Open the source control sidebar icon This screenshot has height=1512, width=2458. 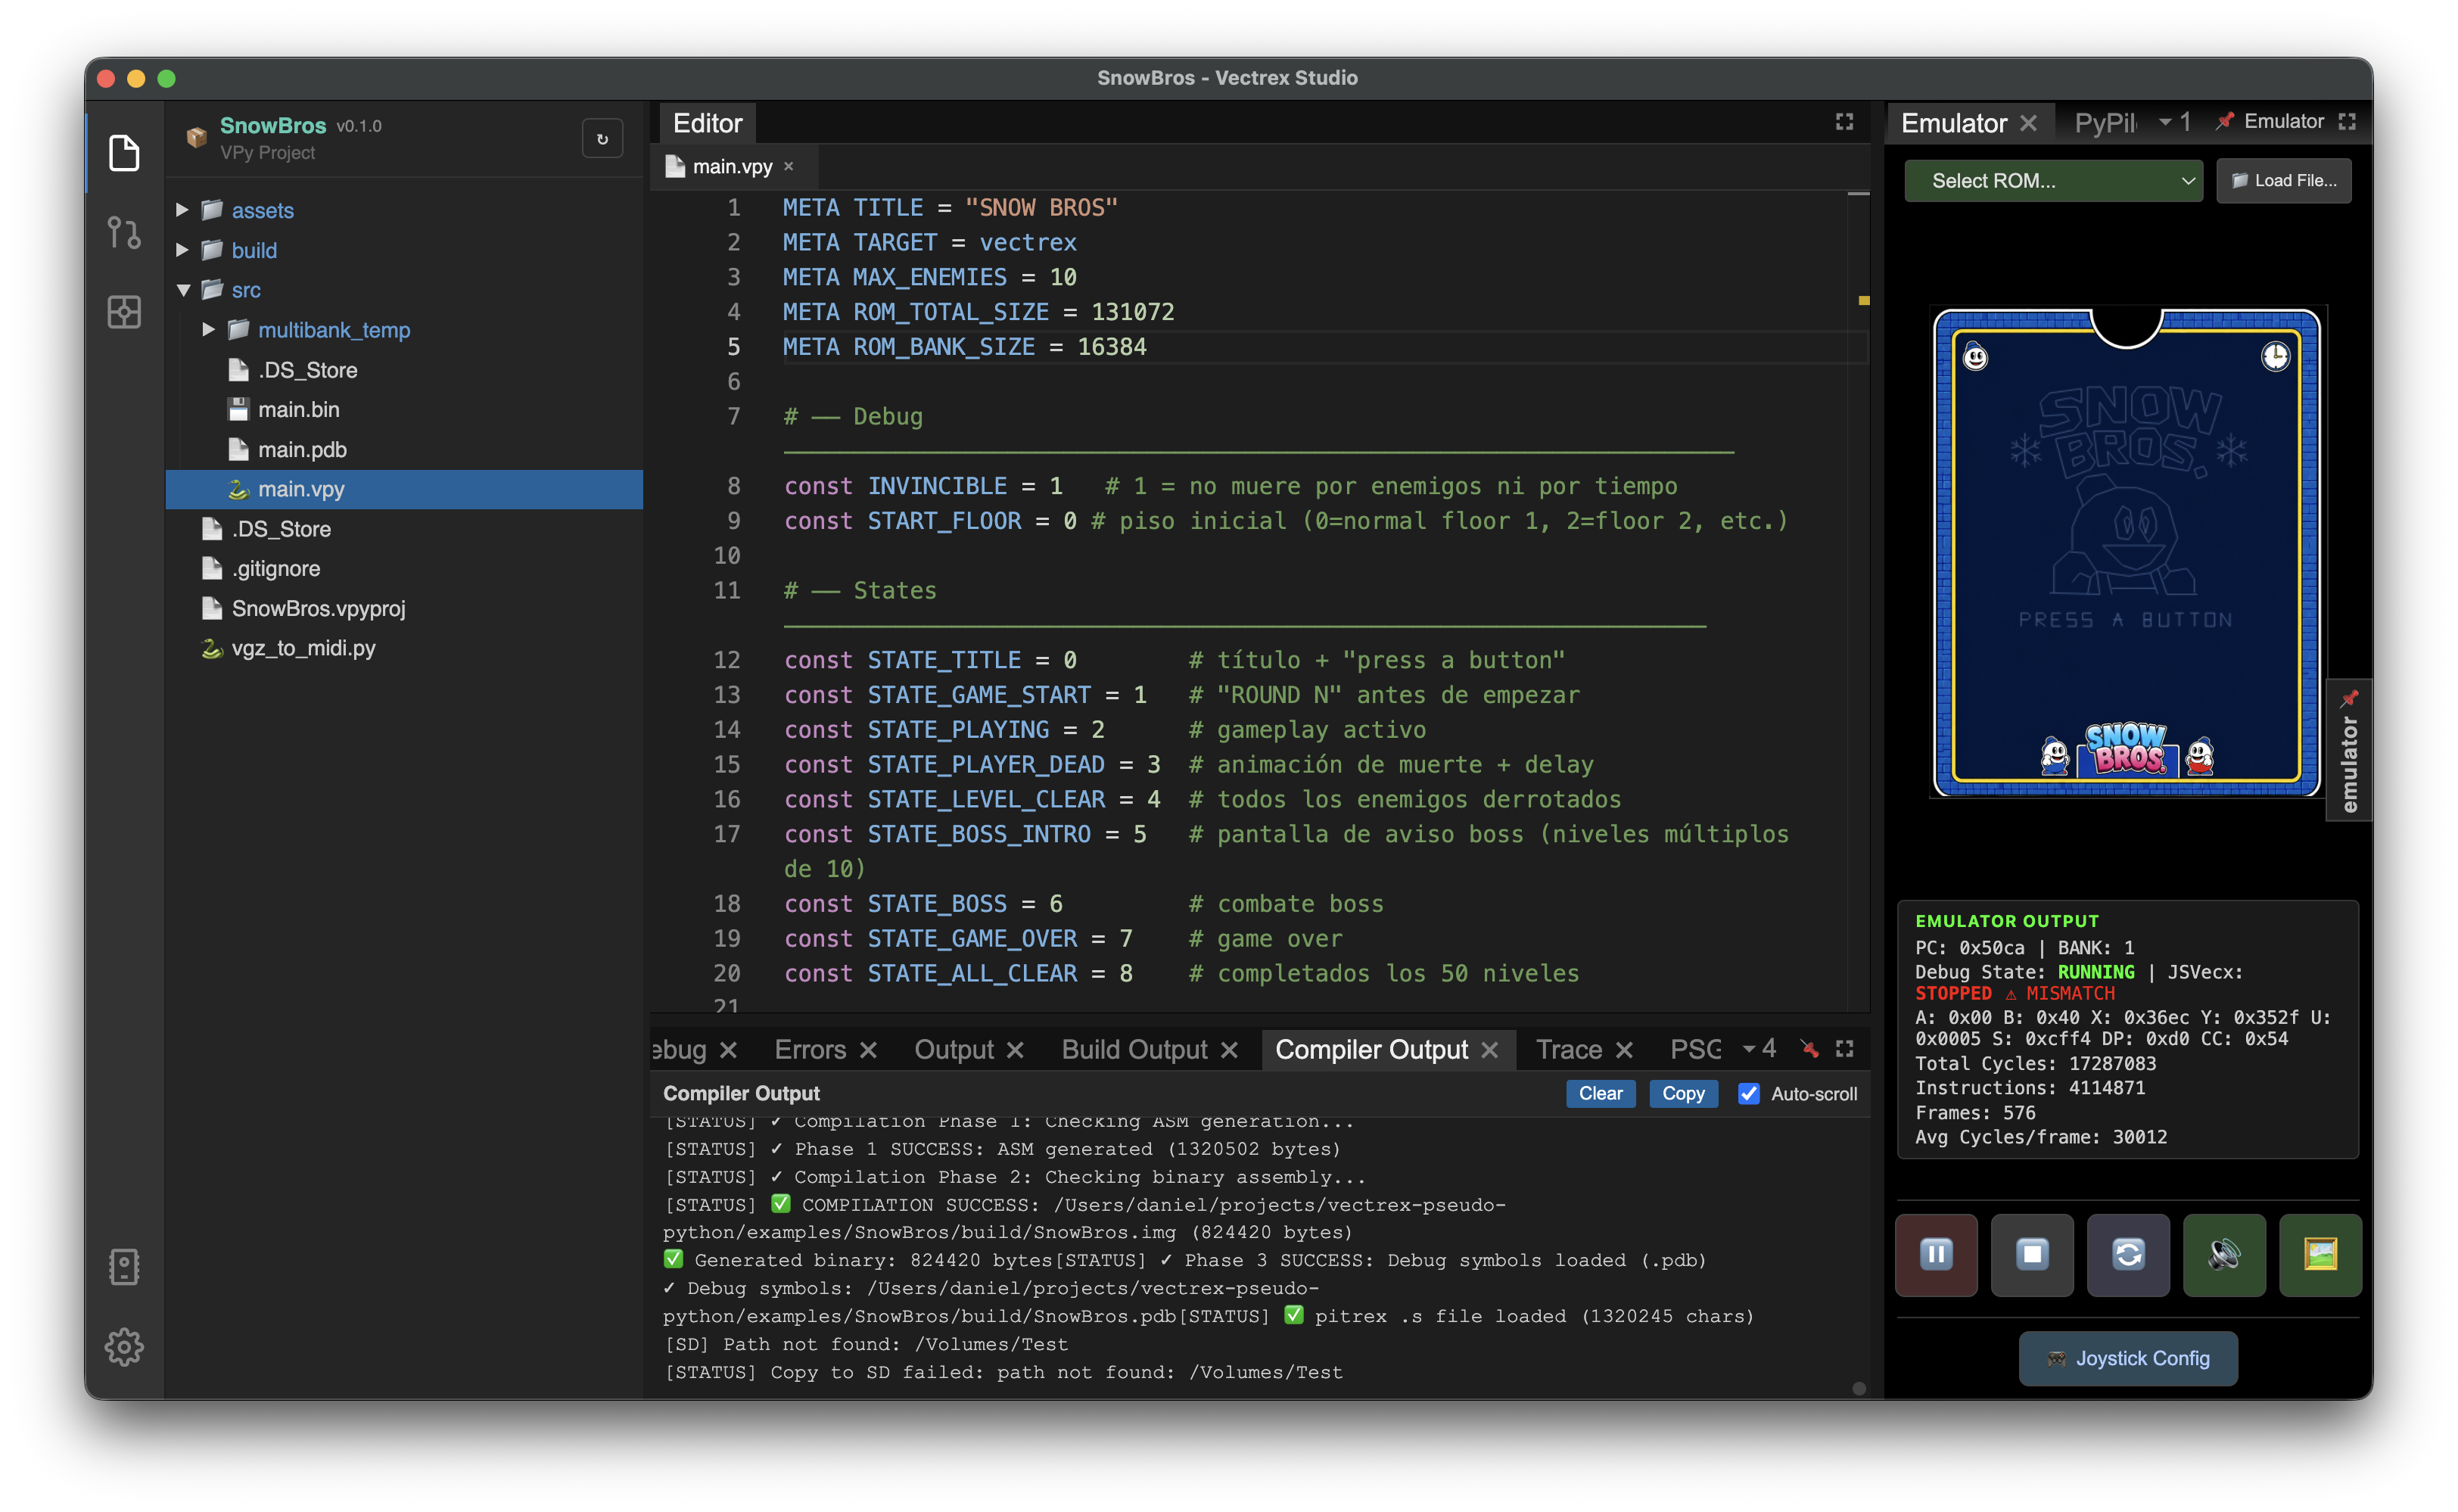[124, 232]
